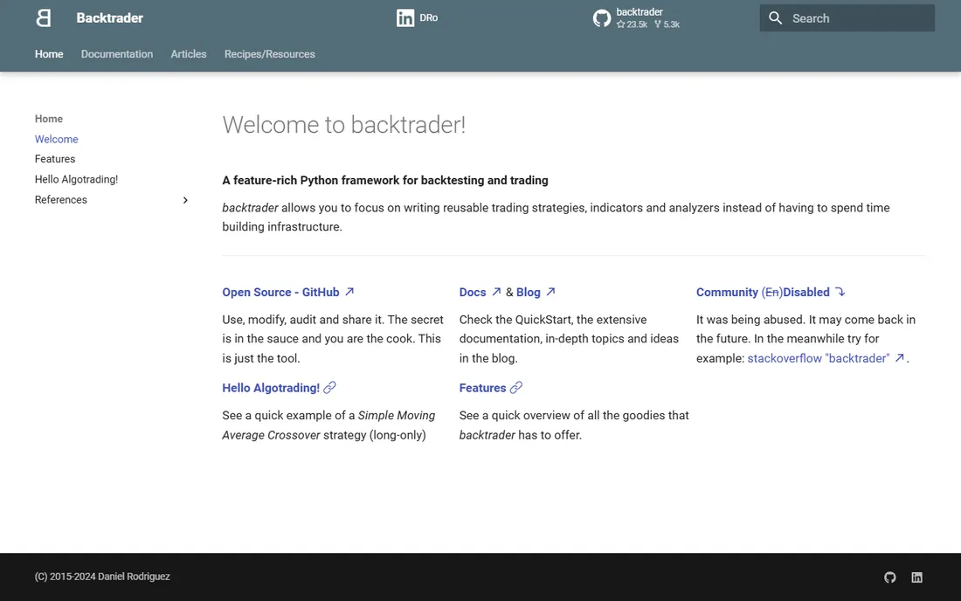
Task: Click external arrow next to Blog
Action: (x=550, y=292)
